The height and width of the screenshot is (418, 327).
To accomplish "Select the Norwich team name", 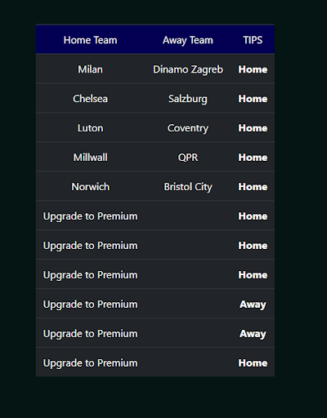I will (x=90, y=187).
